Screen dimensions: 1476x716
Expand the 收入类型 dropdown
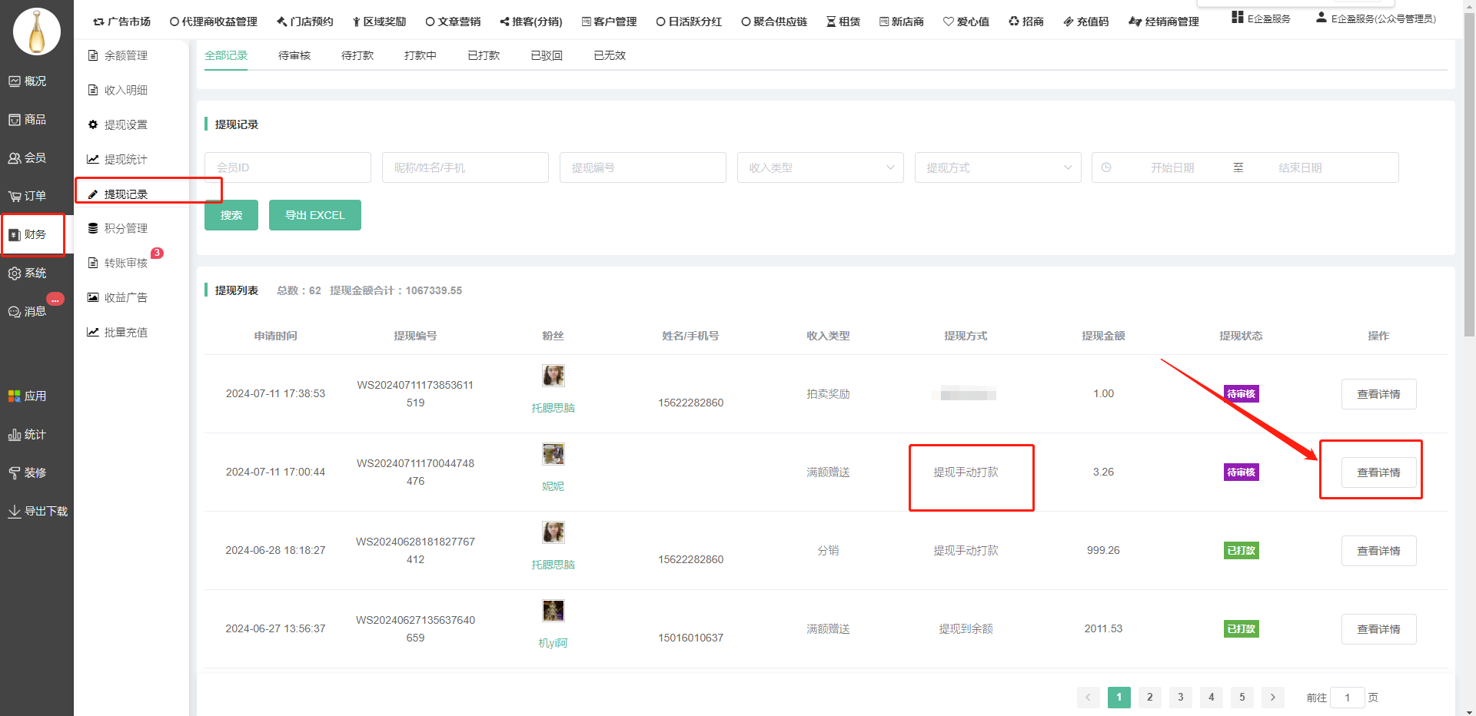click(x=820, y=167)
